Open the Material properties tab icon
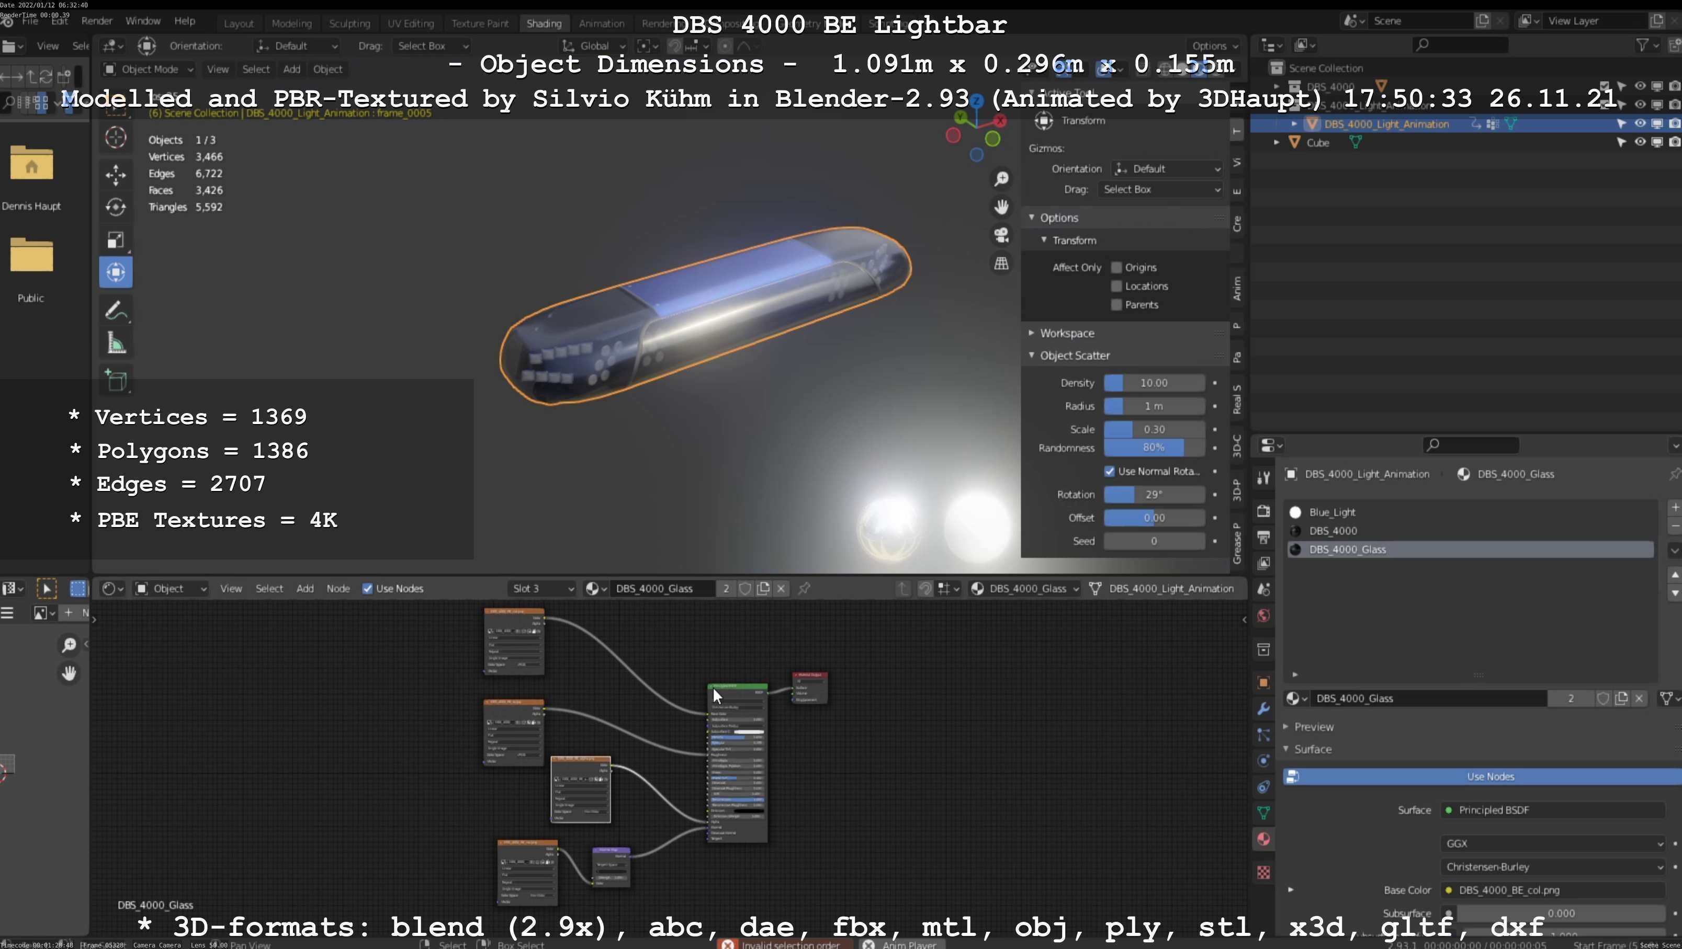 [1263, 839]
